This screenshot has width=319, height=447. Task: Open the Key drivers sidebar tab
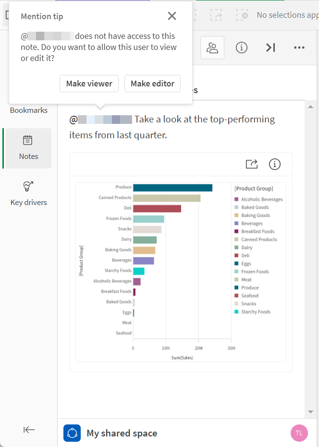28,194
